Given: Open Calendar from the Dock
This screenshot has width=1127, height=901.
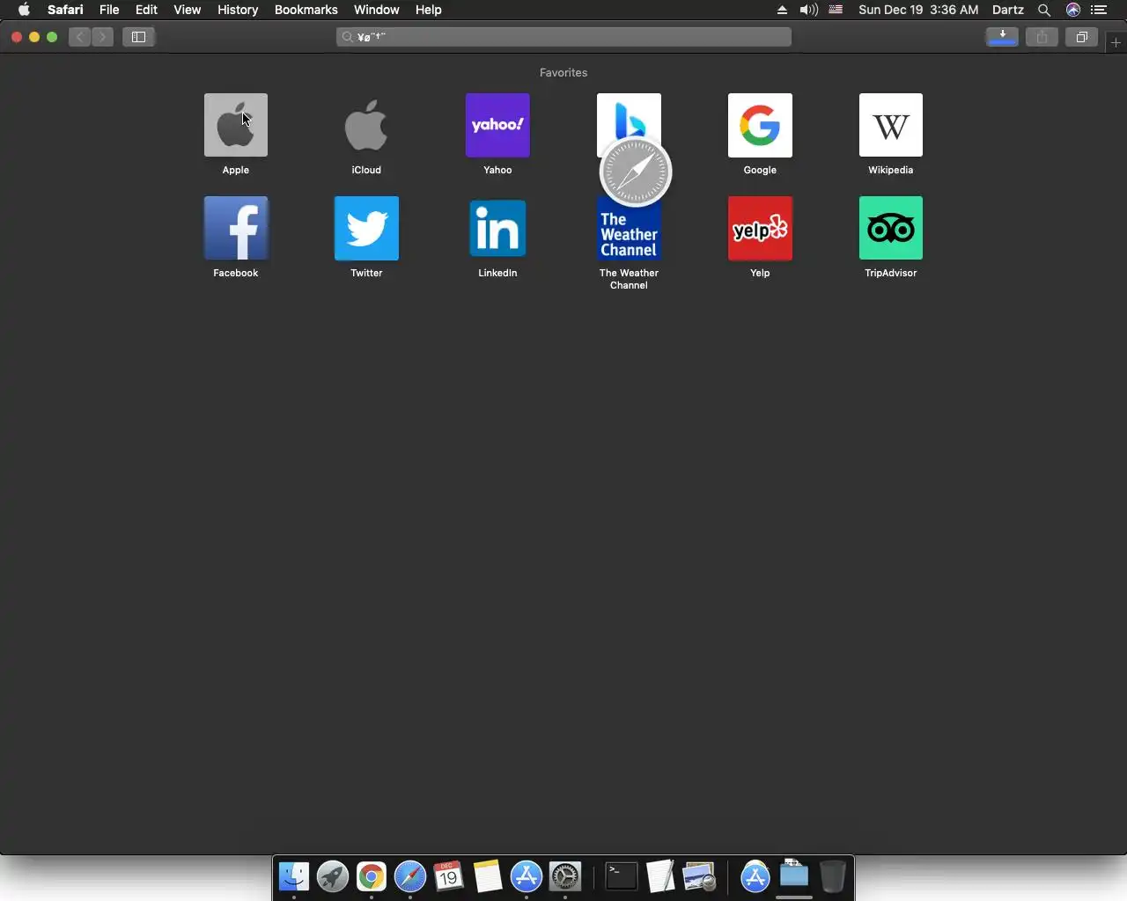Looking at the screenshot, I should tap(449, 876).
